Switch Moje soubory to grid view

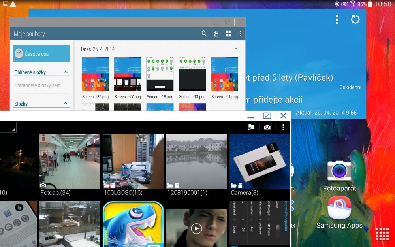228,34
